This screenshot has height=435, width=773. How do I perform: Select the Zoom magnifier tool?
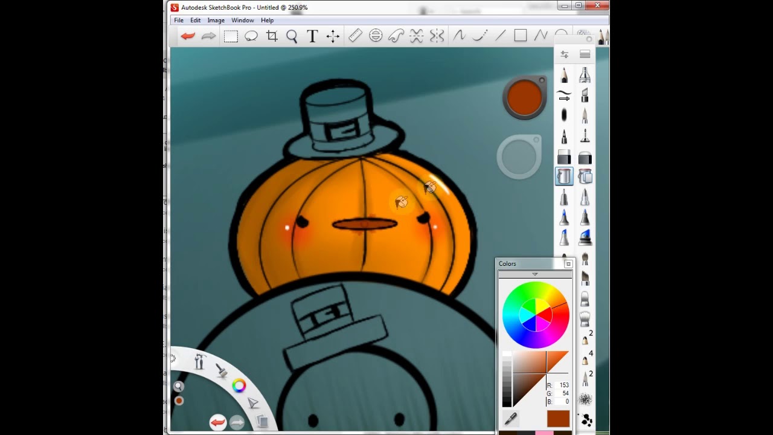[x=292, y=36]
